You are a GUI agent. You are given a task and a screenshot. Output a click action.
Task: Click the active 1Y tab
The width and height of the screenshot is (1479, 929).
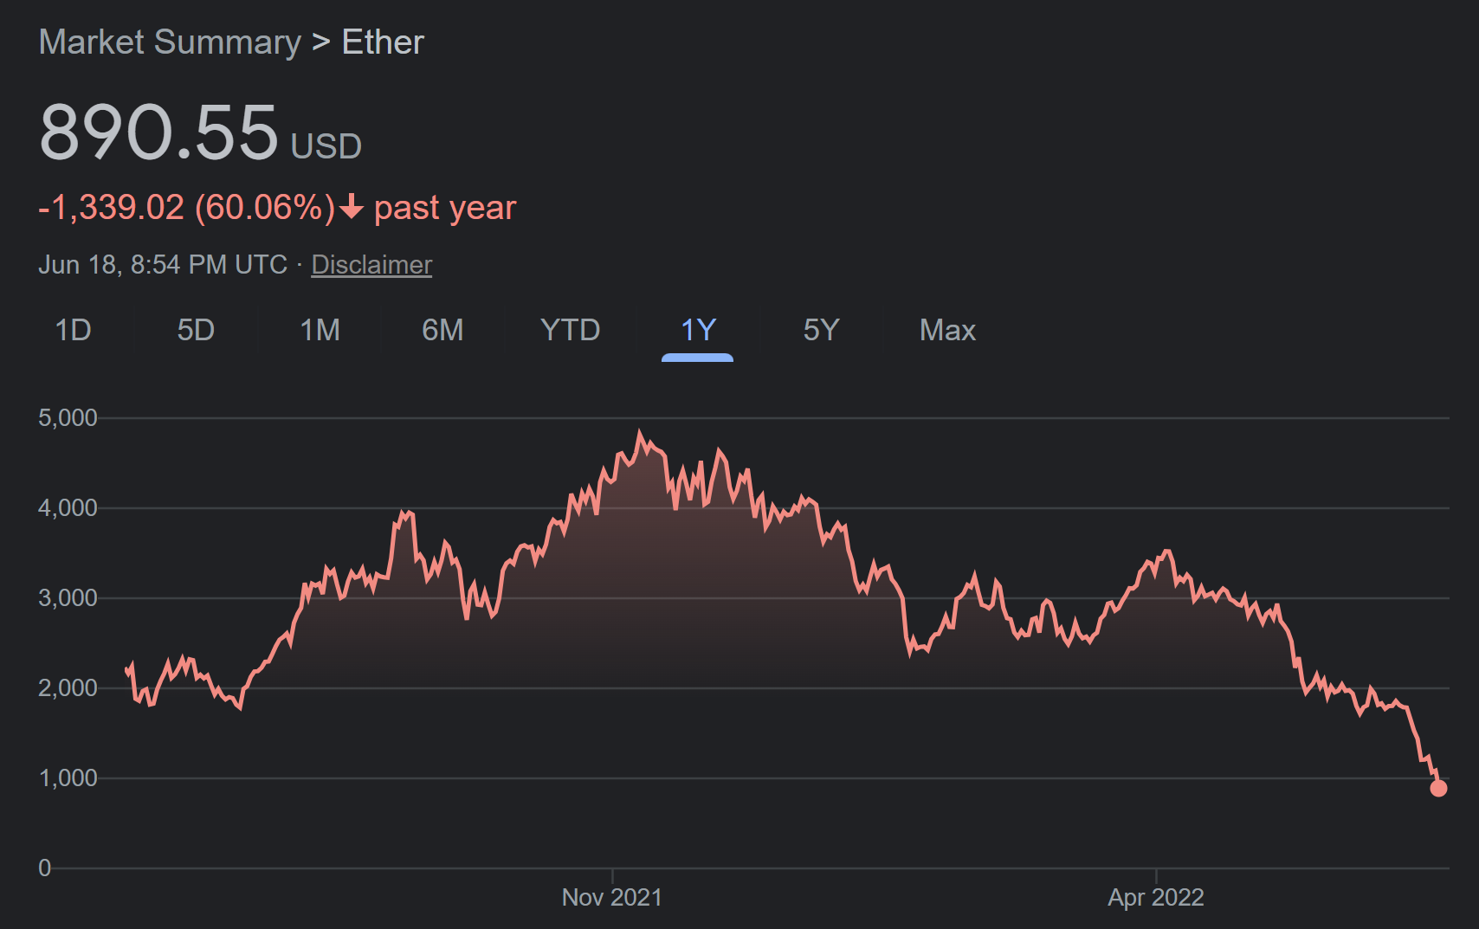(x=698, y=330)
